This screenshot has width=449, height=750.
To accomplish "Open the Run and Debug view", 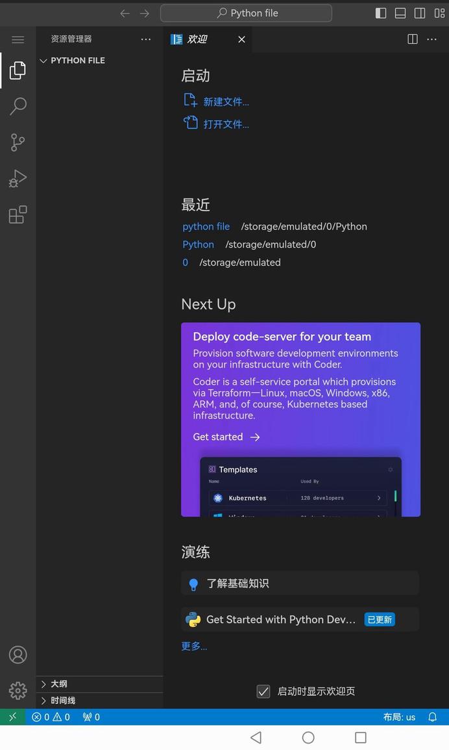I will 18,178.
